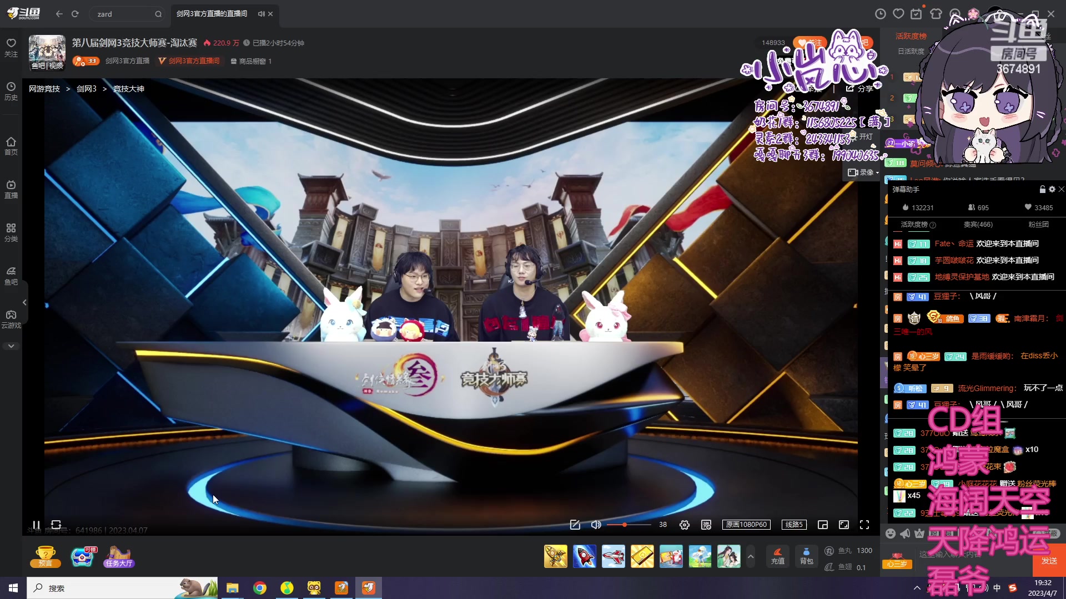Open 鱼吧 fish bar in the sidebar
The width and height of the screenshot is (1066, 599).
[x=11, y=276]
